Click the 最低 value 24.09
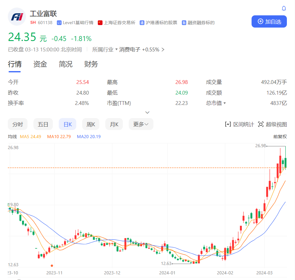Viewport: 295px width, 280px height. (182, 93)
